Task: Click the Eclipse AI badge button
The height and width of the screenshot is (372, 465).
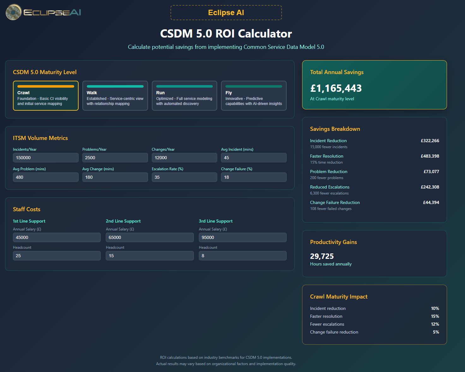Action: pyautogui.click(x=226, y=13)
